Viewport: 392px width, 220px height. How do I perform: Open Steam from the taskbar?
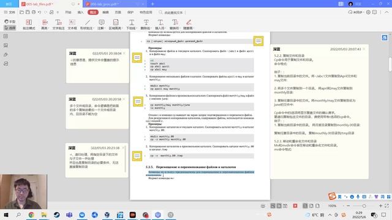click(56, 215)
